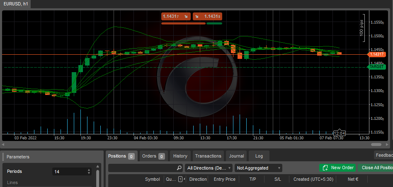
Task: Click the Periods label in Parameters
Action: click(x=14, y=172)
